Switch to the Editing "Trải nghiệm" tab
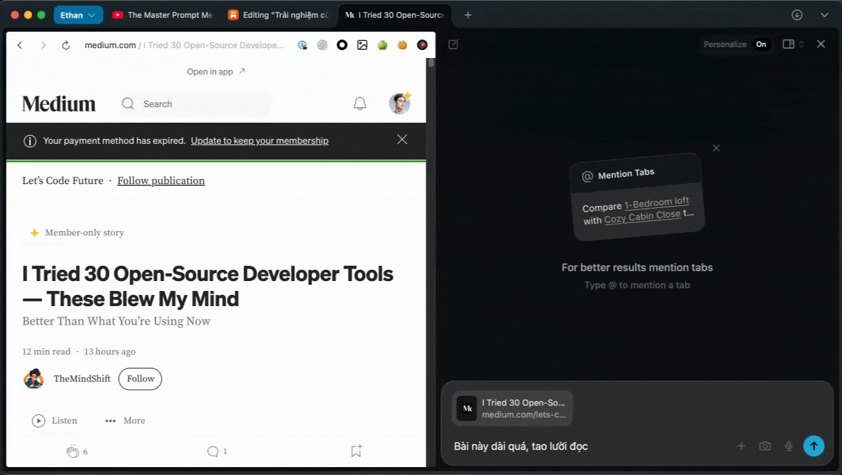Image resolution: width=842 pixels, height=475 pixels. 278,15
